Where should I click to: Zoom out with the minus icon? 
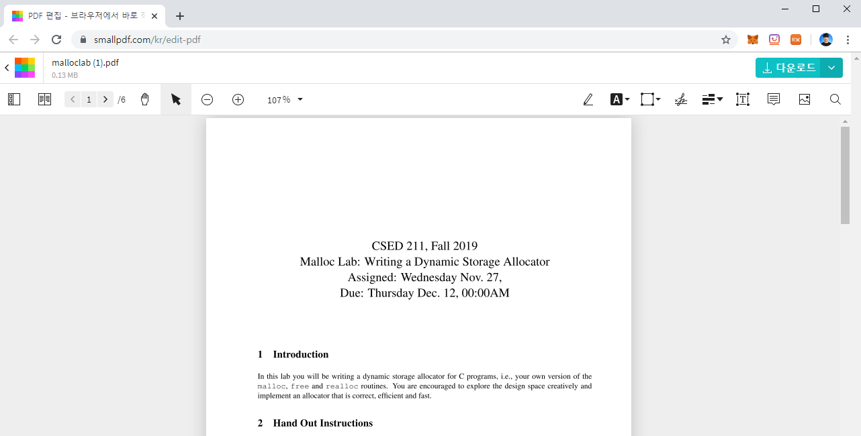pos(207,99)
